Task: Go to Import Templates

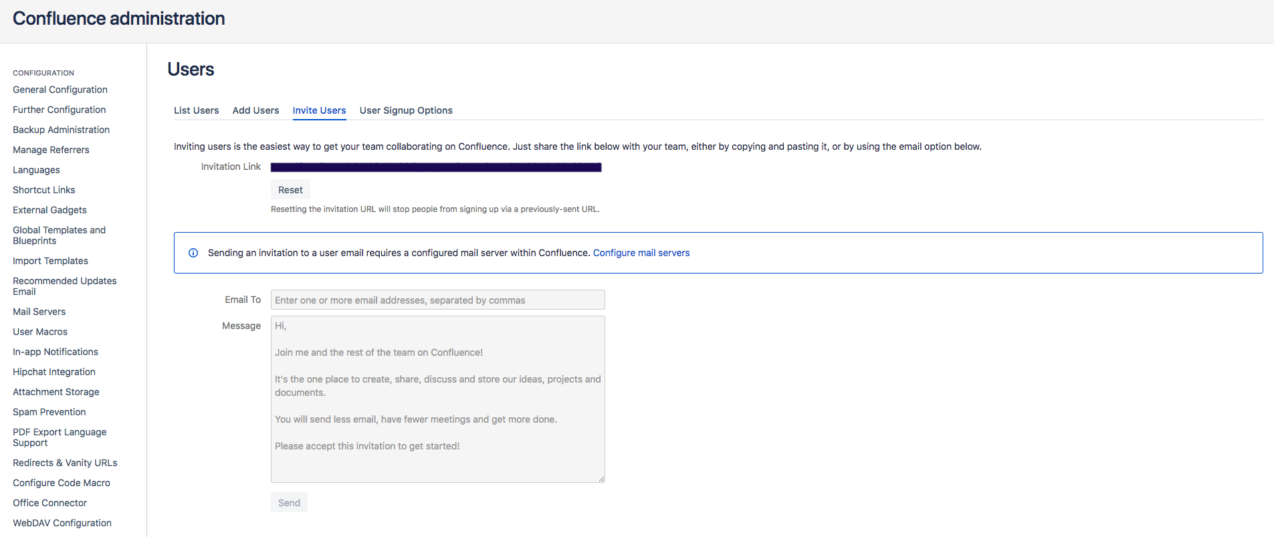Action: click(51, 261)
